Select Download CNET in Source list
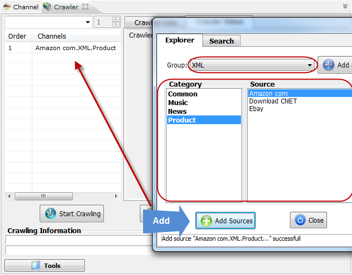This screenshot has width=352, height=275. 273,101
